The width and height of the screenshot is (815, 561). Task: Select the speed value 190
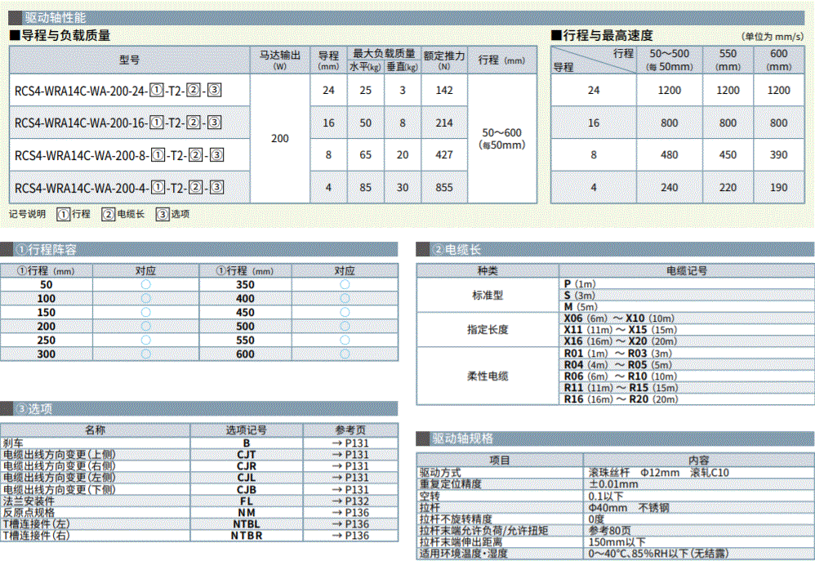click(x=778, y=188)
